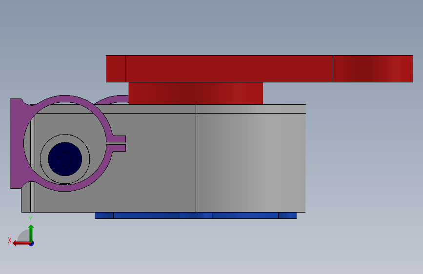The image size is (423, 274).
Task: Select the red cylindrical hub under the top plate
Action: pos(196,93)
